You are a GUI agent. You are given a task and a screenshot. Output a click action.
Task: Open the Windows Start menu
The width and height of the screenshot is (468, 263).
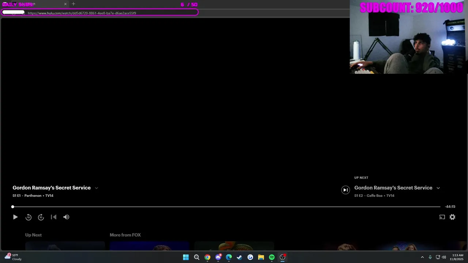[x=186, y=257]
